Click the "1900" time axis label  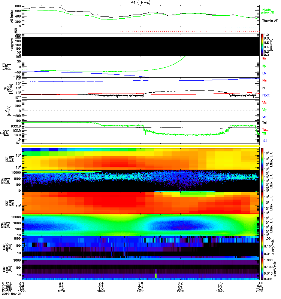(140, 291)
